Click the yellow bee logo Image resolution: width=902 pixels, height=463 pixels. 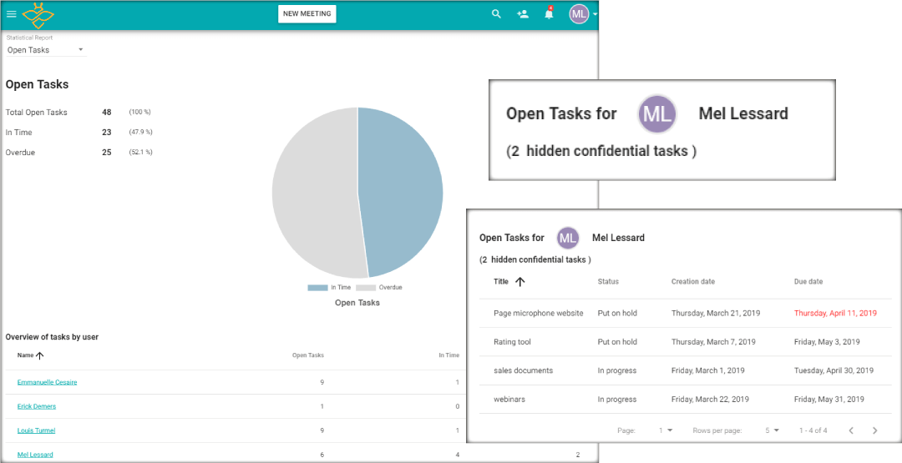point(38,16)
